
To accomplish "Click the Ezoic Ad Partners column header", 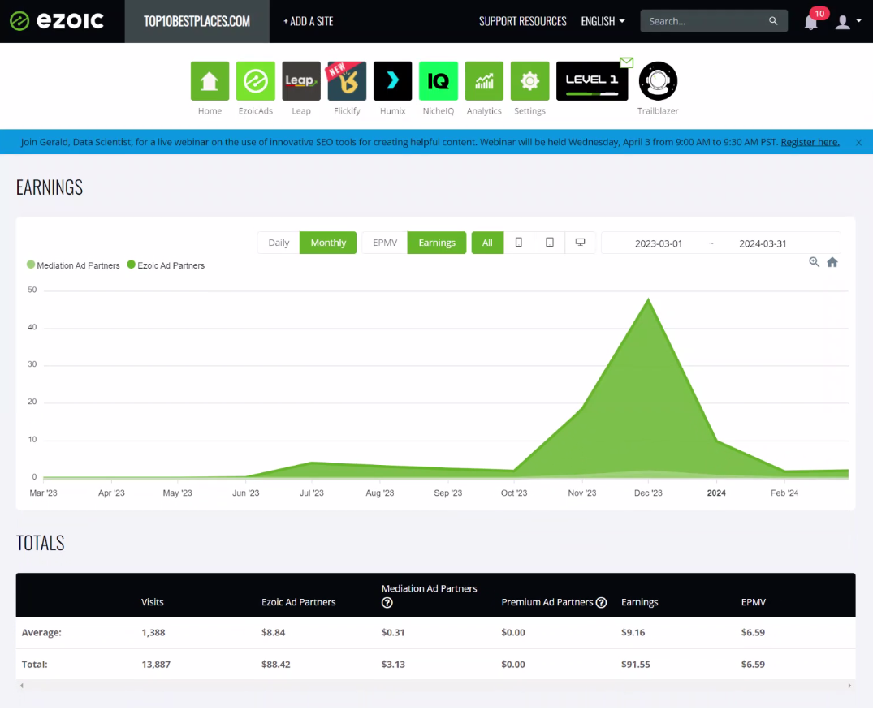I will point(298,603).
